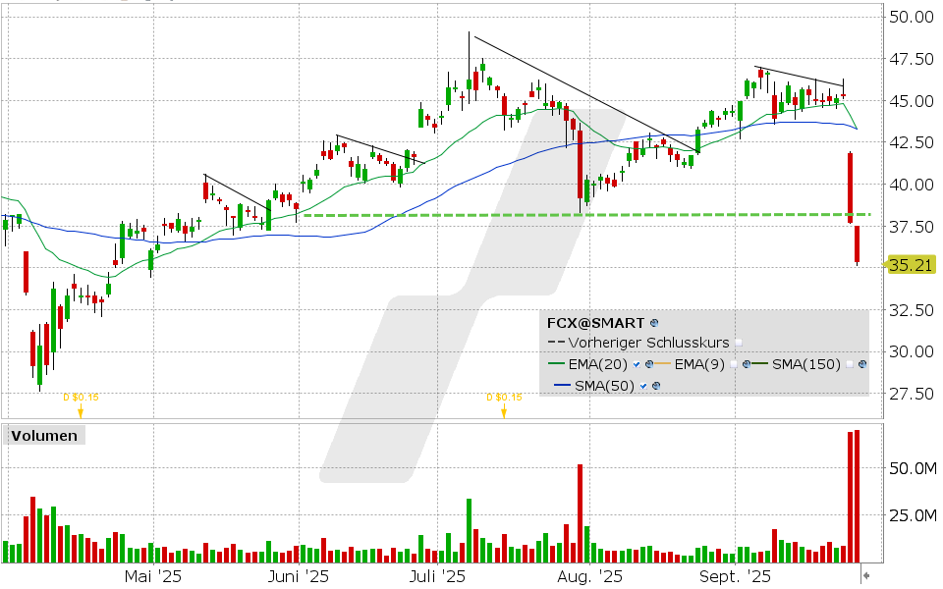943x589 pixels.
Task: Enable the SMA(150) indicator checkbox
Action: tap(849, 364)
